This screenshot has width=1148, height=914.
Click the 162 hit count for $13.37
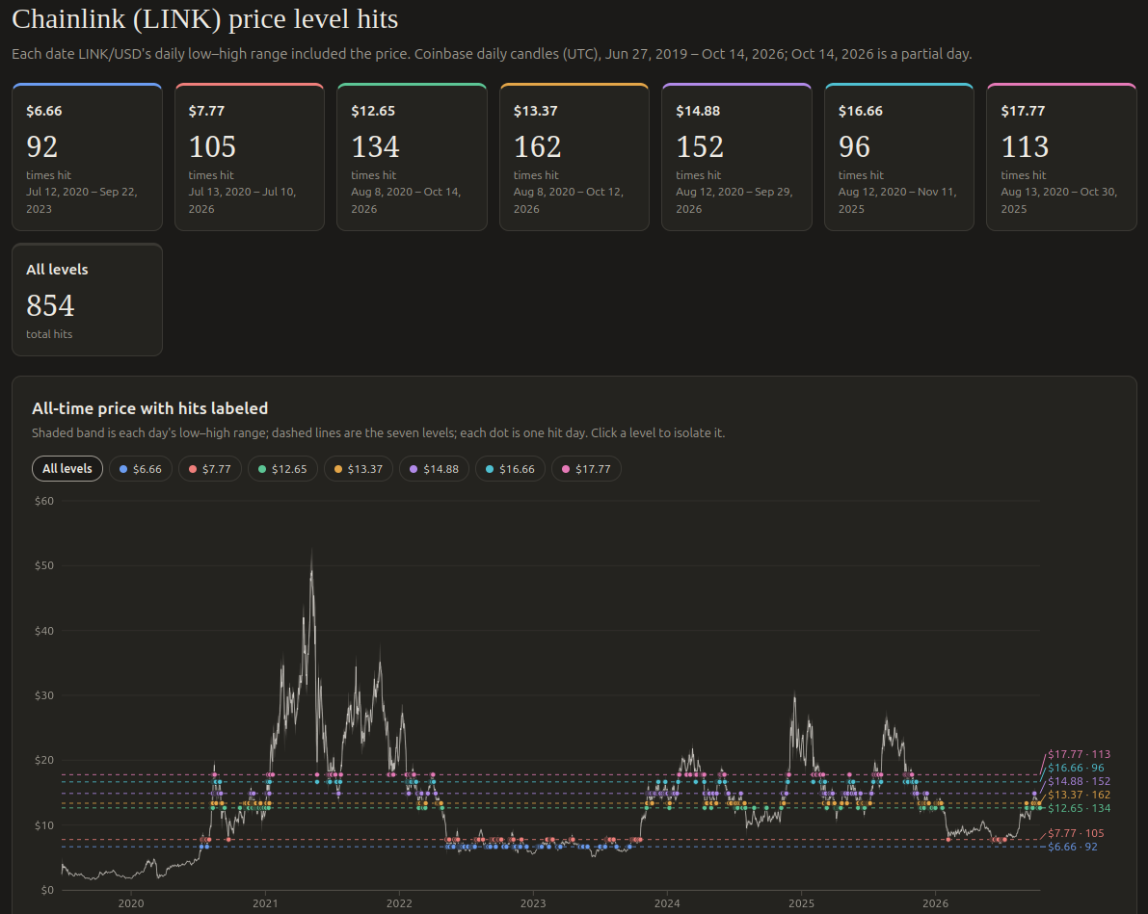[538, 147]
